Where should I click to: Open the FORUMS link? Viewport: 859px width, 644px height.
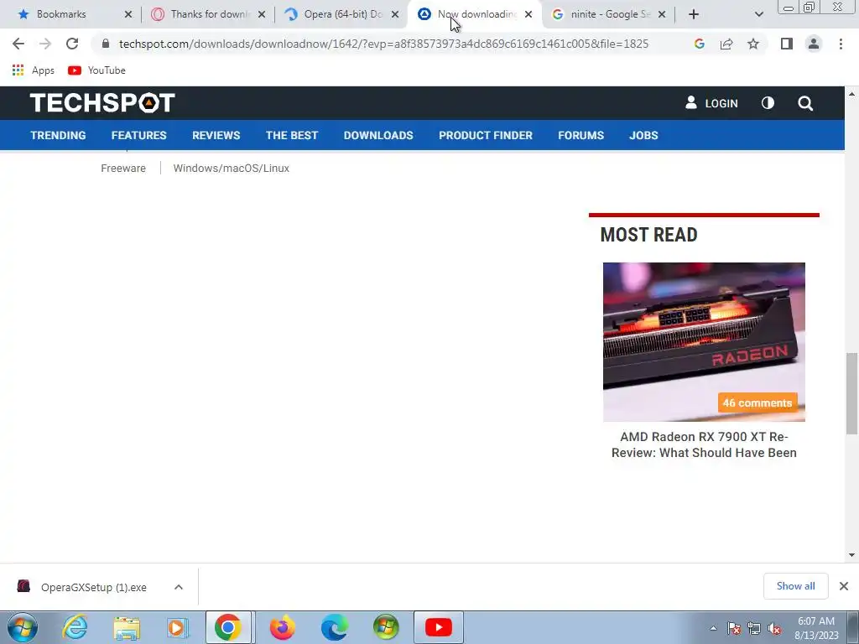click(580, 135)
